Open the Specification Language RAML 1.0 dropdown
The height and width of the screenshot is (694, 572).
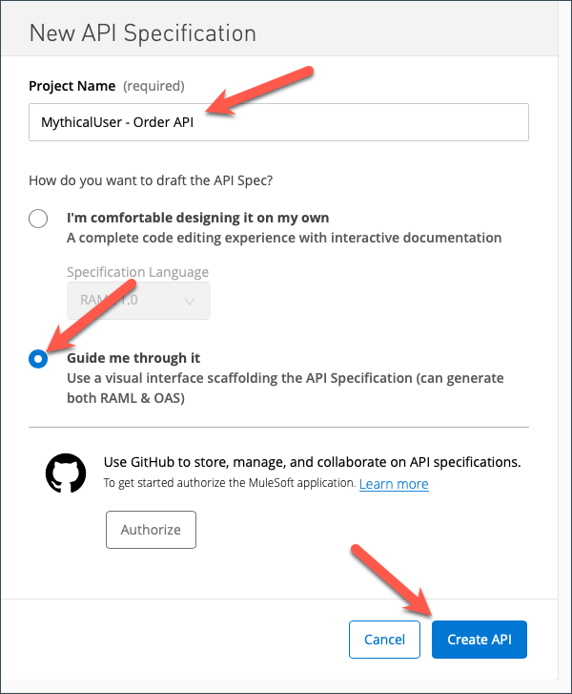[138, 301]
